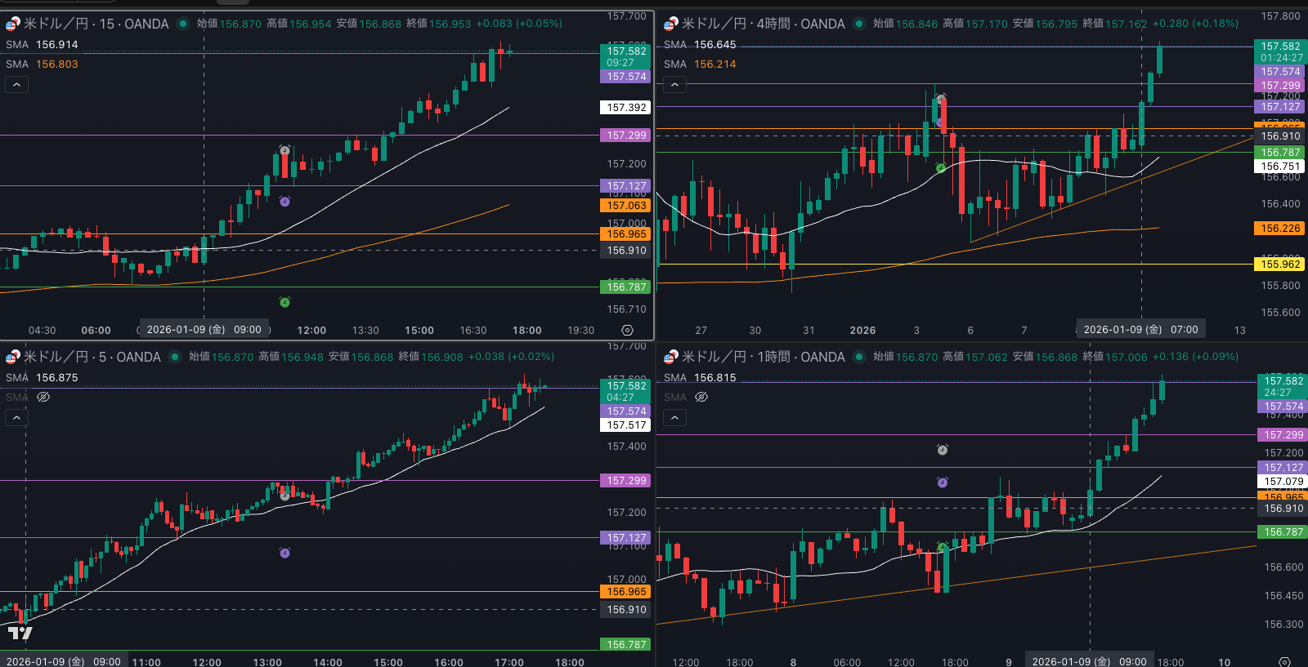Collapse indicator legend in 15-minute chart
1308x667 pixels.
[16, 85]
